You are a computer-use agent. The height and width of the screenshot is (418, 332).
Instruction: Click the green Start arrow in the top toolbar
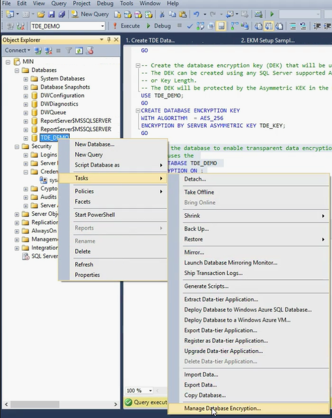pos(272,14)
